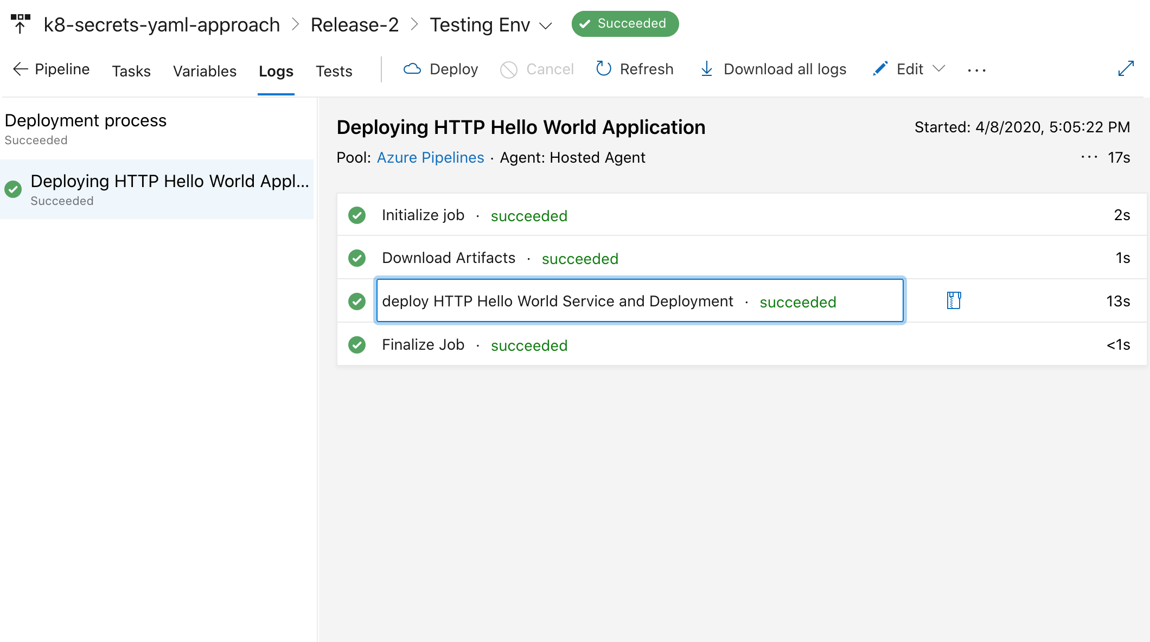Switch to the Variables tab
The image size is (1150, 642).
205,71
